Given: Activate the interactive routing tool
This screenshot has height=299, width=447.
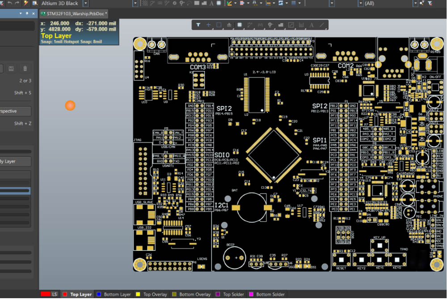Looking at the screenshot, I should [250, 25].
